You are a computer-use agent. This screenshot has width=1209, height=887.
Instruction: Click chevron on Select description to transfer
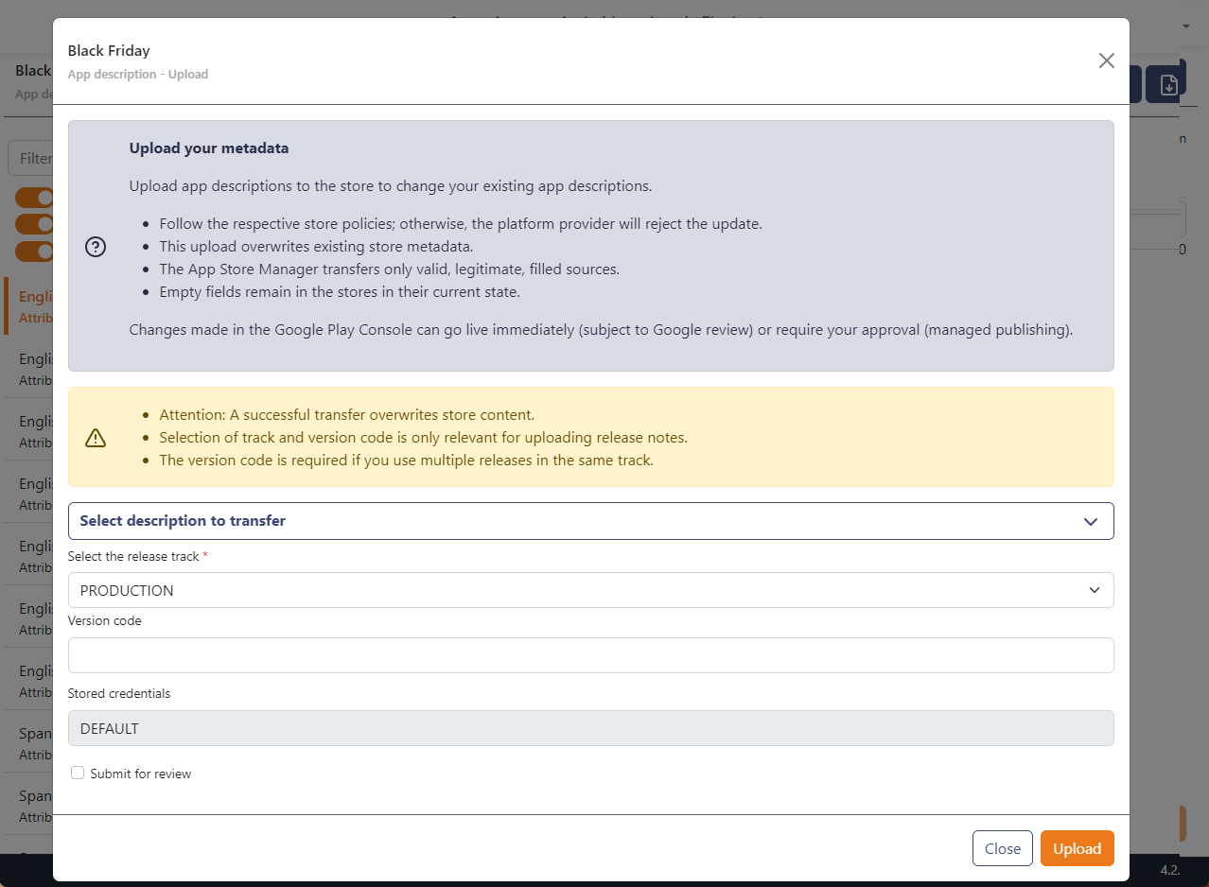(x=1090, y=521)
